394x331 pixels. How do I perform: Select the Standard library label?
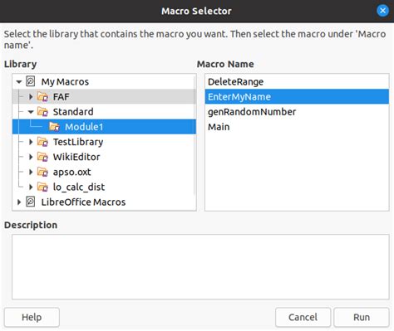[x=73, y=112]
